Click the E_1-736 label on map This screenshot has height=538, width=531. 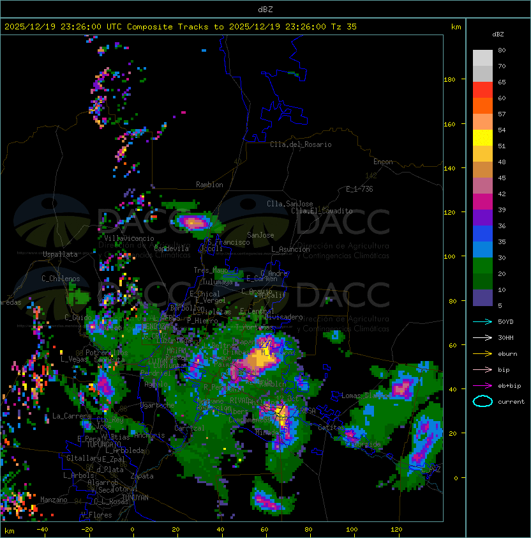[359, 189]
